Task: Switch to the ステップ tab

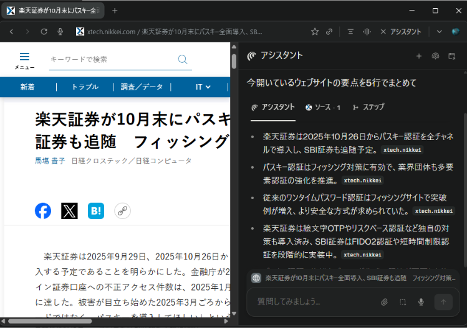Action: coord(368,108)
